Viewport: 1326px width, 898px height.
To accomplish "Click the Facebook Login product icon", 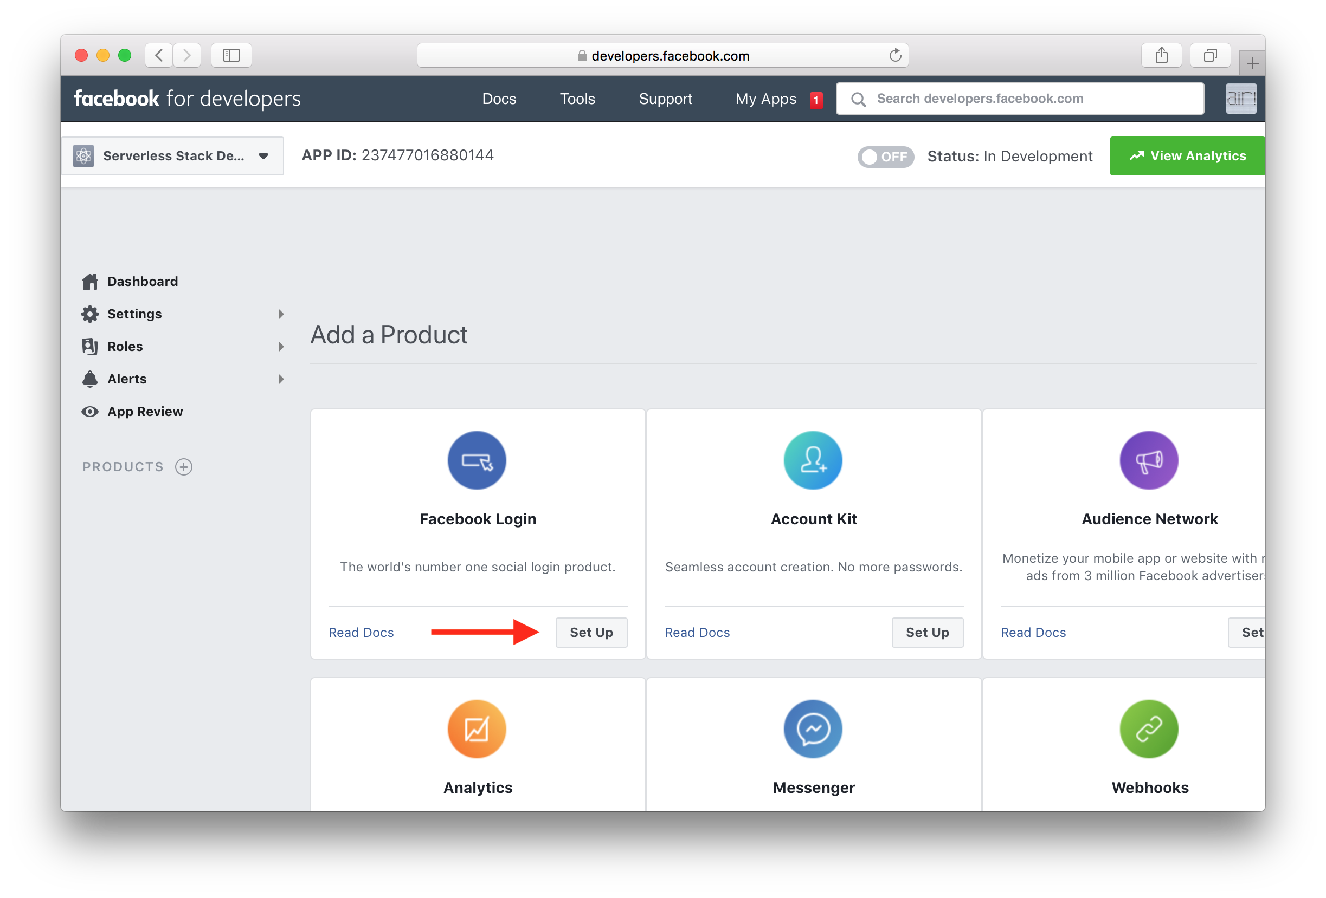I will pos(477,461).
